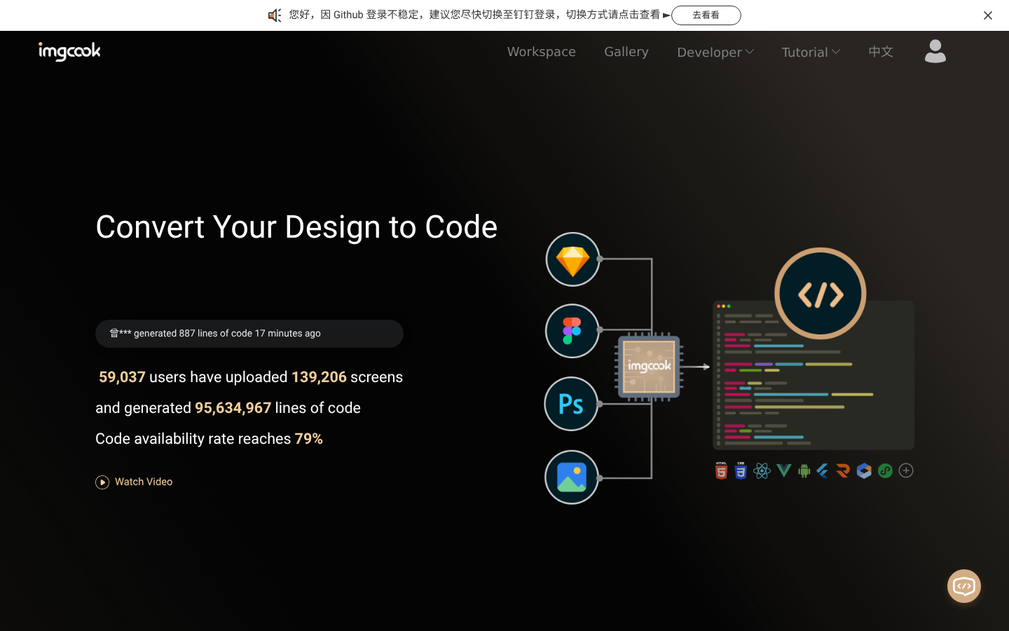The height and width of the screenshot is (631, 1009).
Task: Click the code editor preview panel
Action: [x=814, y=375]
